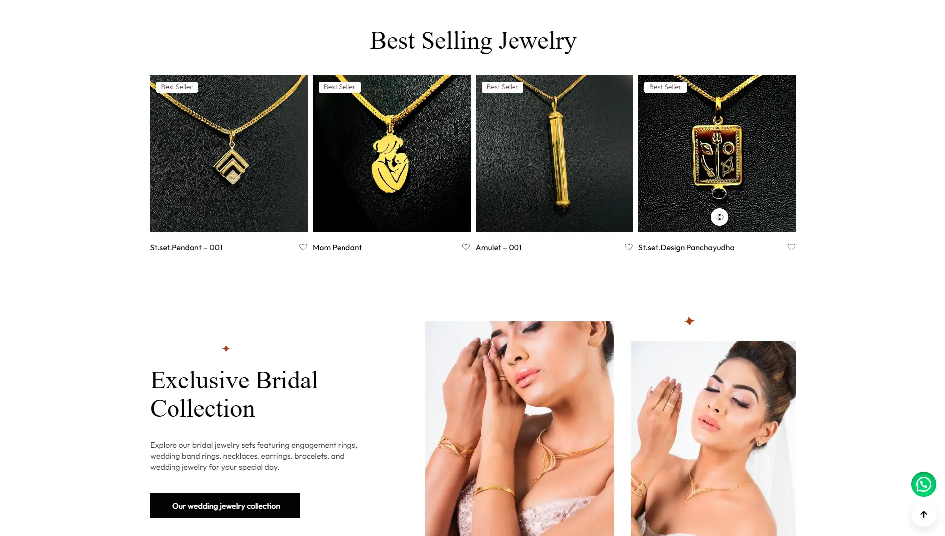This screenshot has height=536, width=945.
Task: Click the small star above Exclusive Bridal heading
Action: (226, 349)
